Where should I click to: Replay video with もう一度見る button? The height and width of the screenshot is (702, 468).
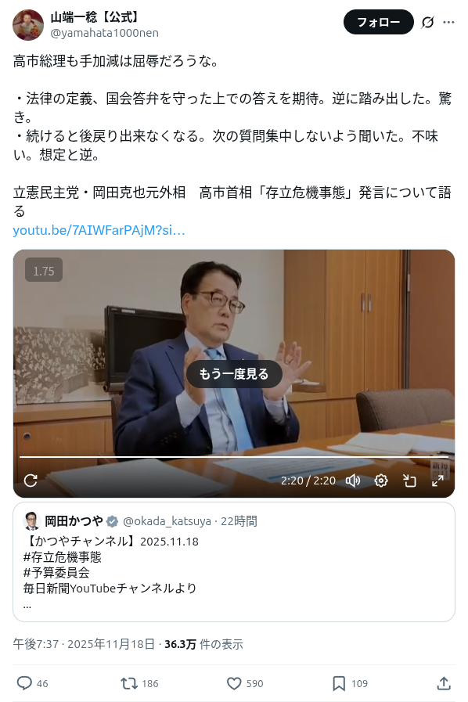234,374
